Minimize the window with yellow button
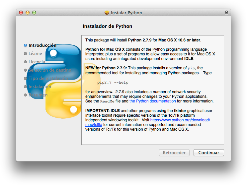 point(28,13)
